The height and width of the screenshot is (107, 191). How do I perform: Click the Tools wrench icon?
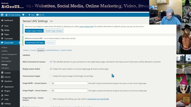click(2, 99)
